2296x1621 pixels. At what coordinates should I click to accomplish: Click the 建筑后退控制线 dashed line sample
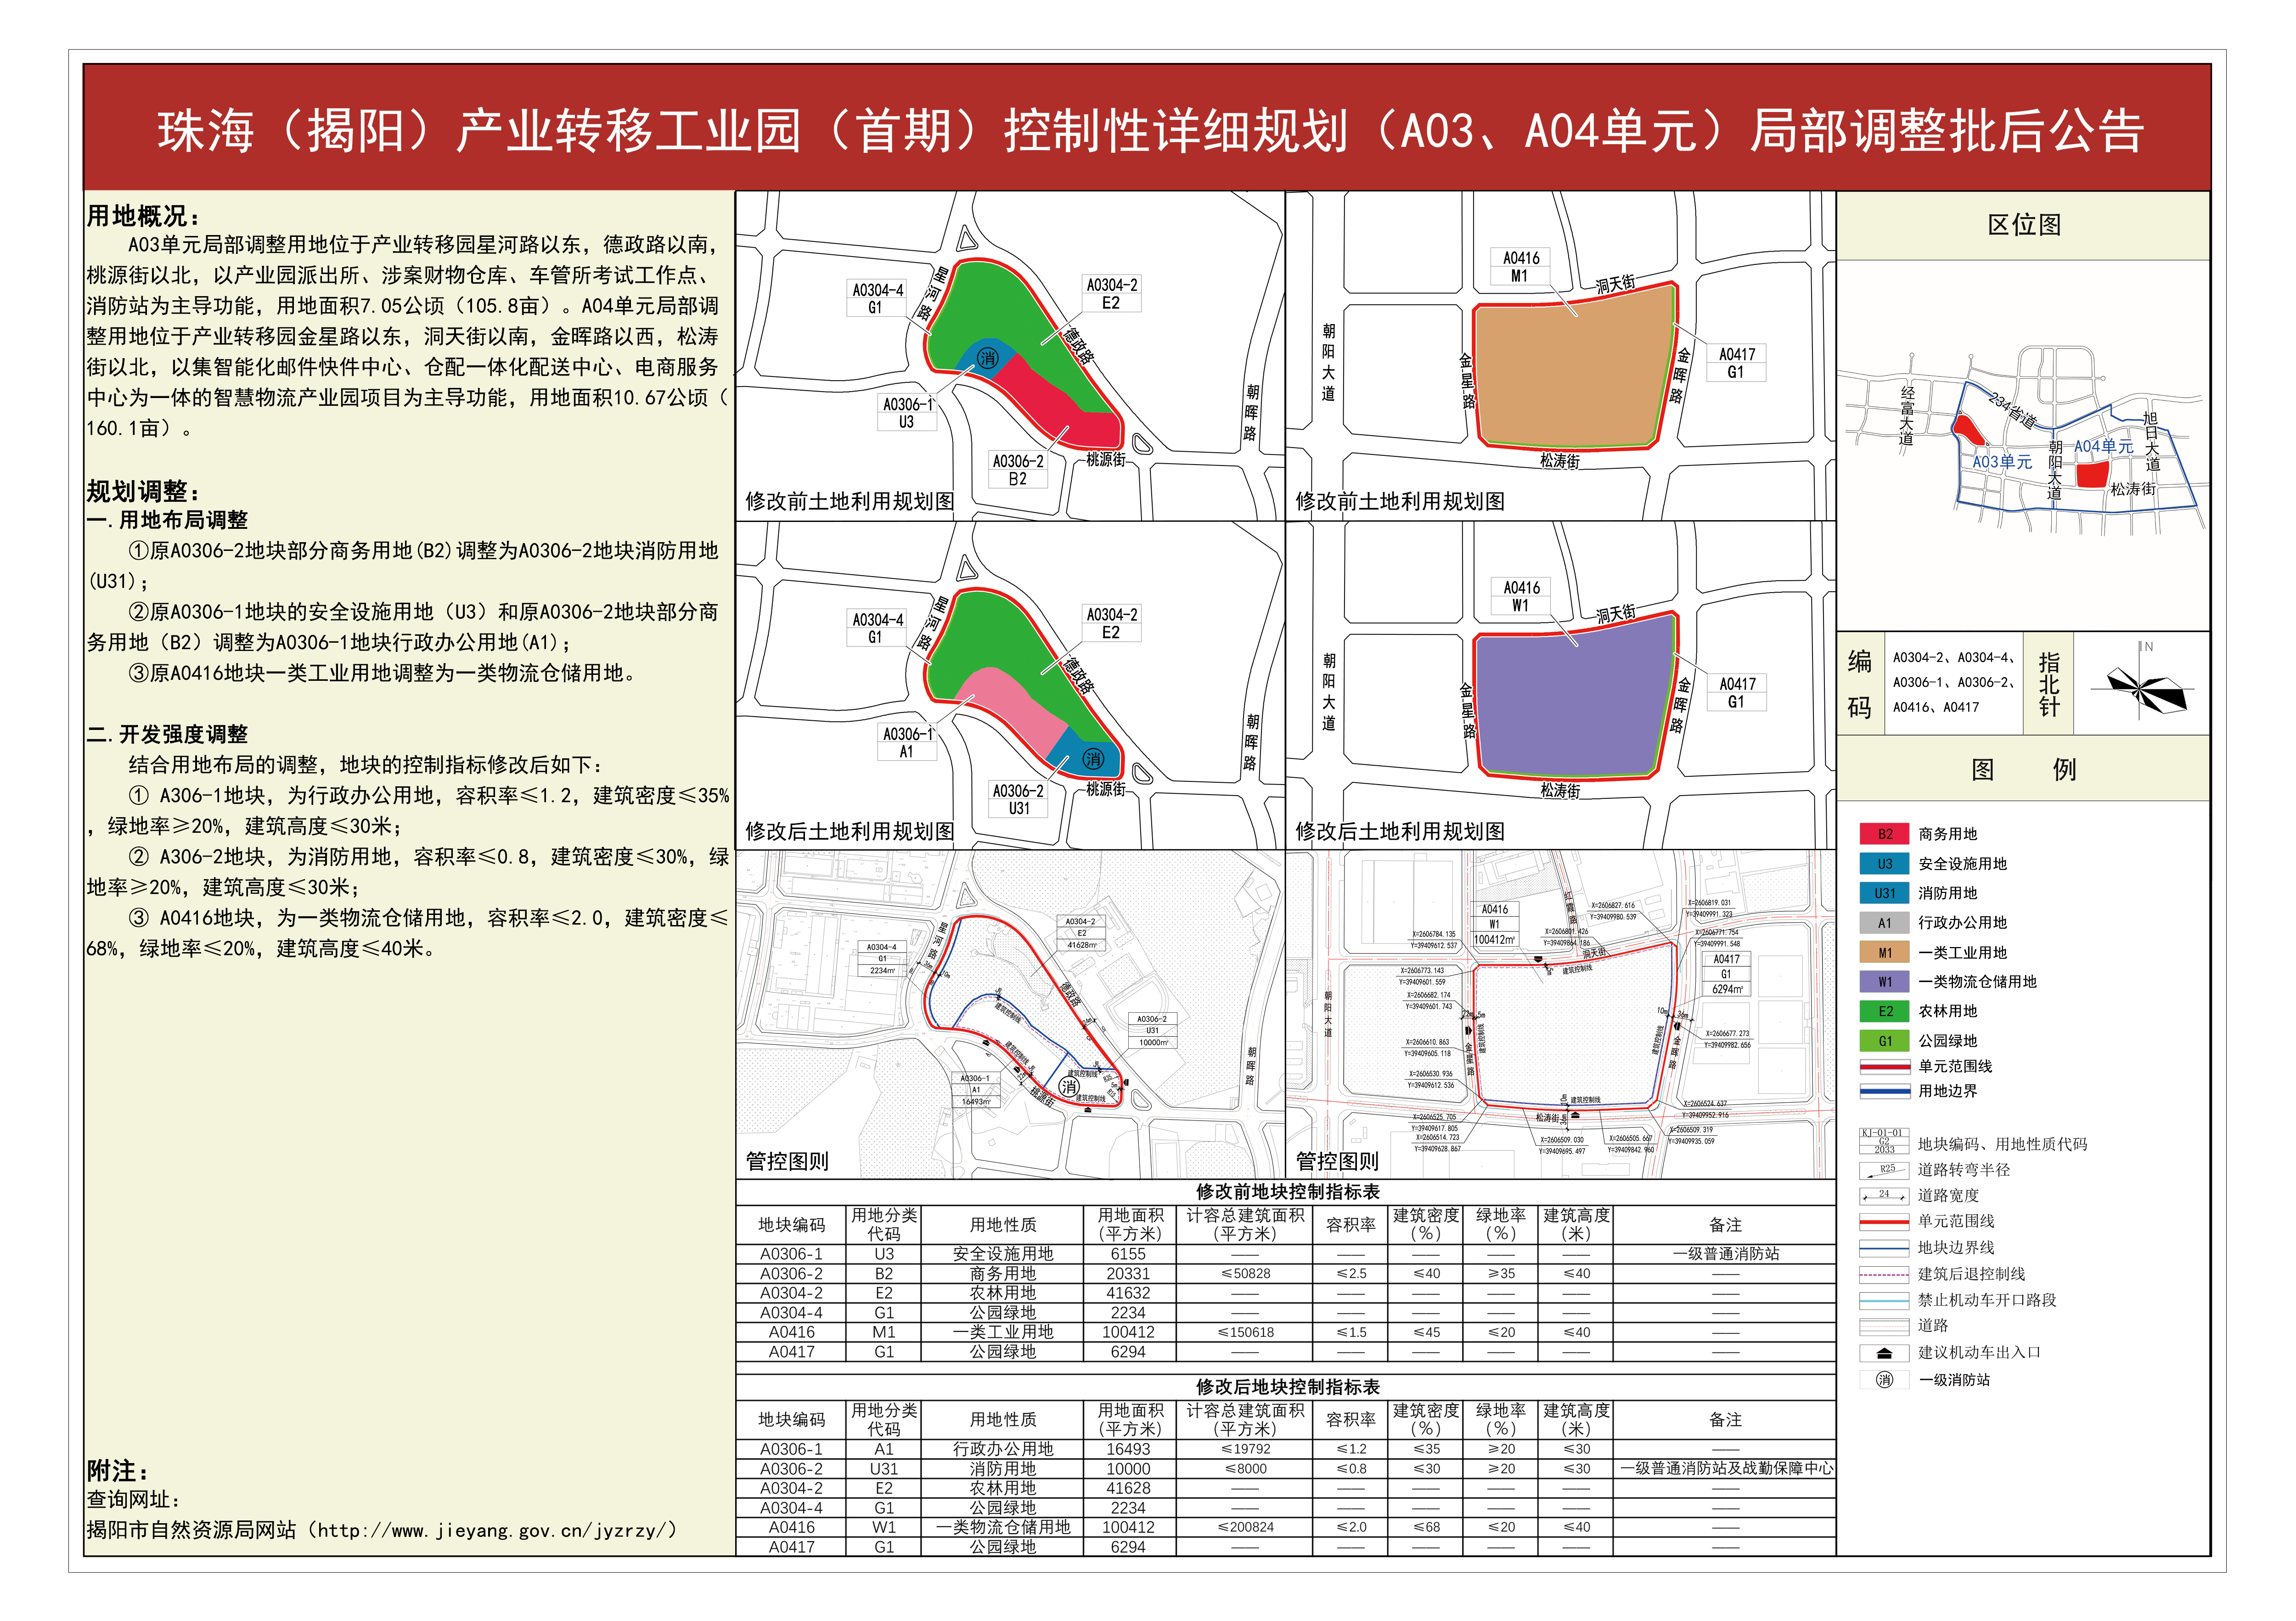click(1885, 1274)
